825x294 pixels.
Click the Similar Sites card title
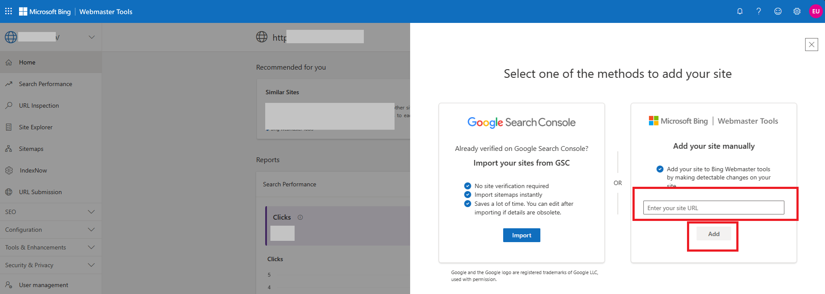pos(282,92)
